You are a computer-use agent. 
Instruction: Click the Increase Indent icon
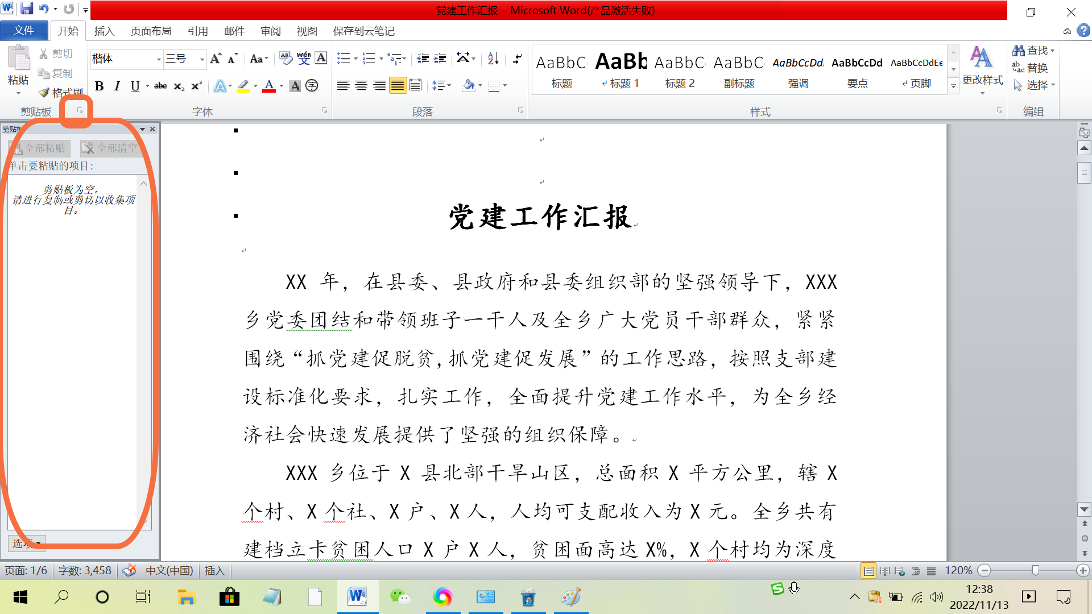pyautogui.click(x=440, y=58)
